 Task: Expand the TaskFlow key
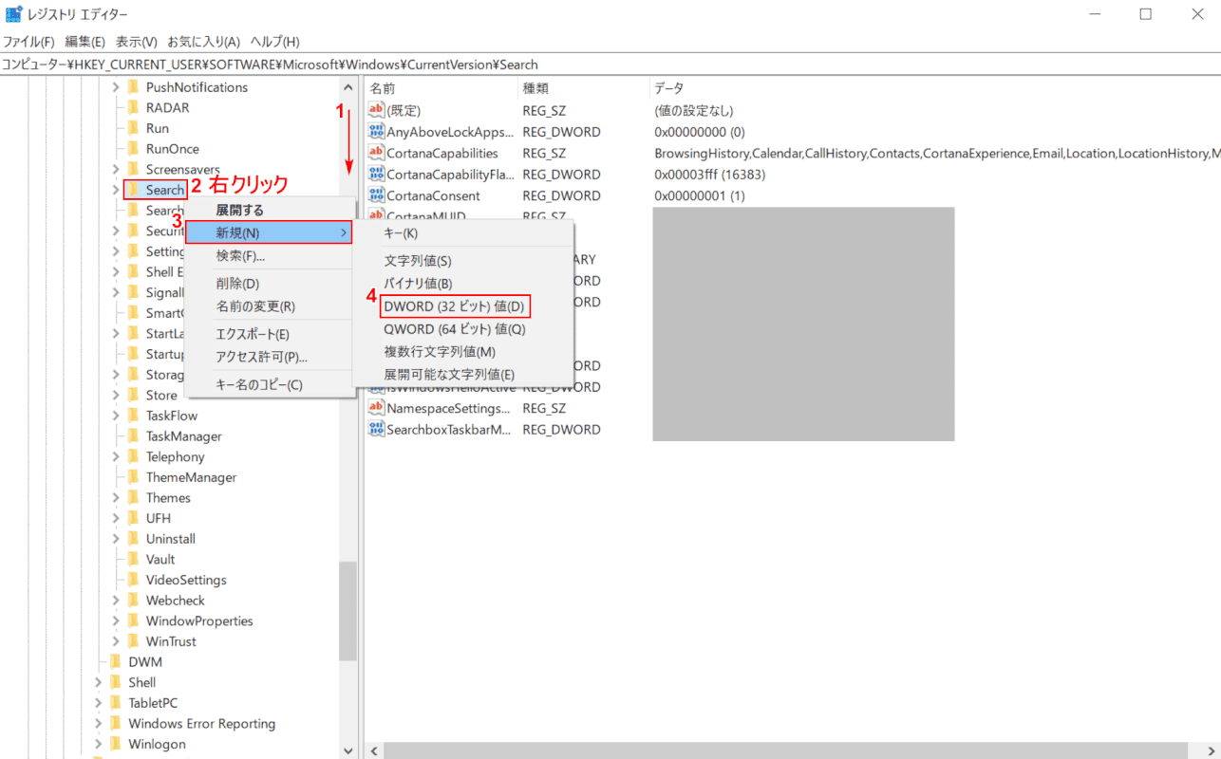116,416
